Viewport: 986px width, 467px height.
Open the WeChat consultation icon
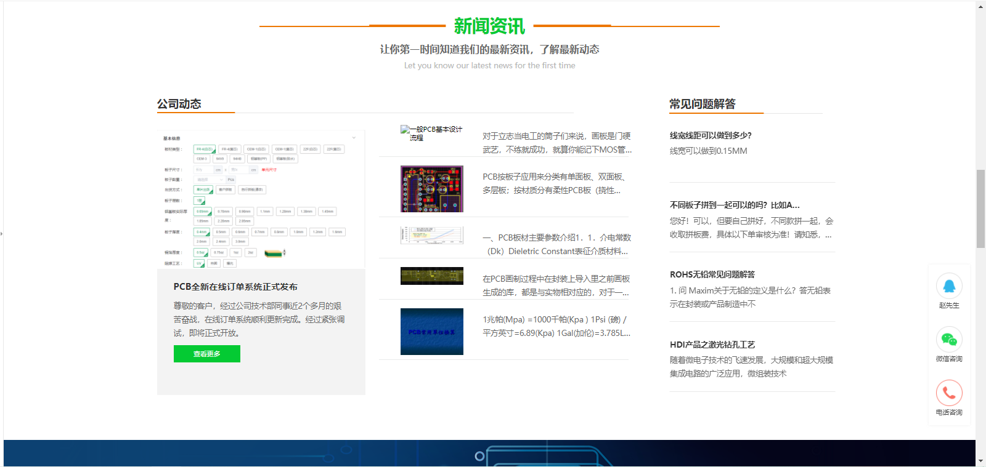point(949,340)
